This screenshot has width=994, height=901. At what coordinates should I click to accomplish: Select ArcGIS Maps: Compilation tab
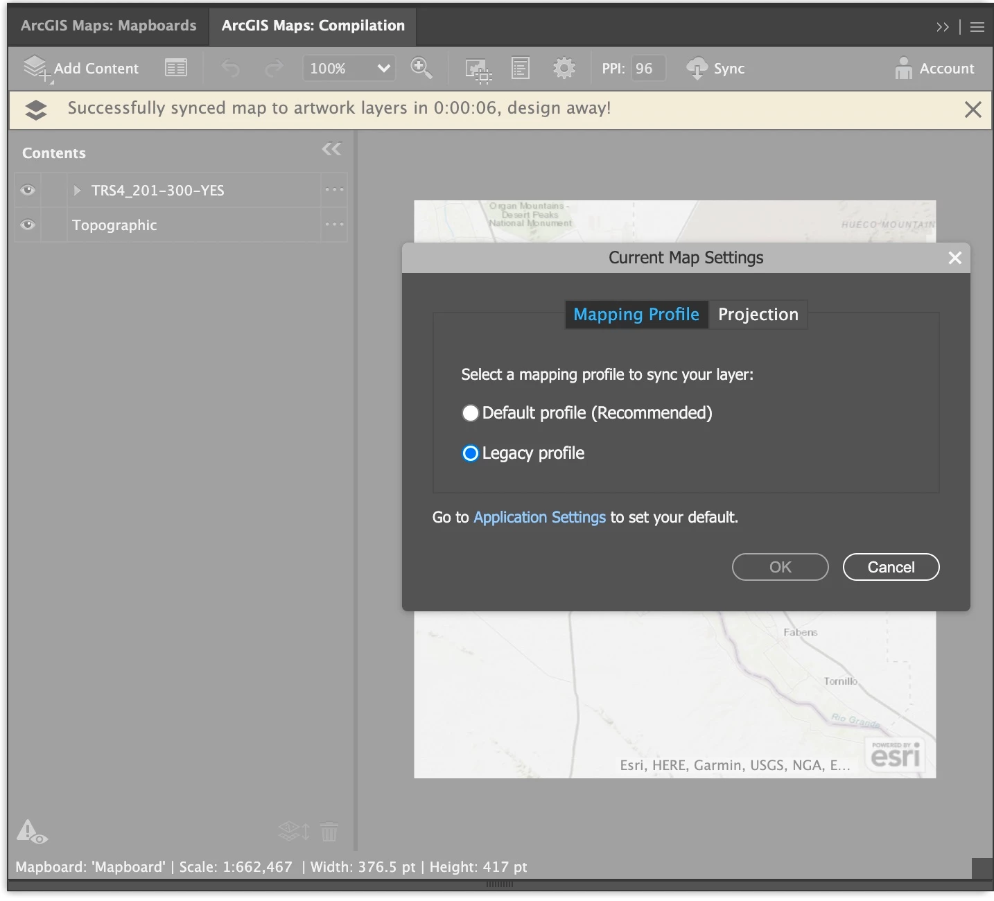coord(313,26)
